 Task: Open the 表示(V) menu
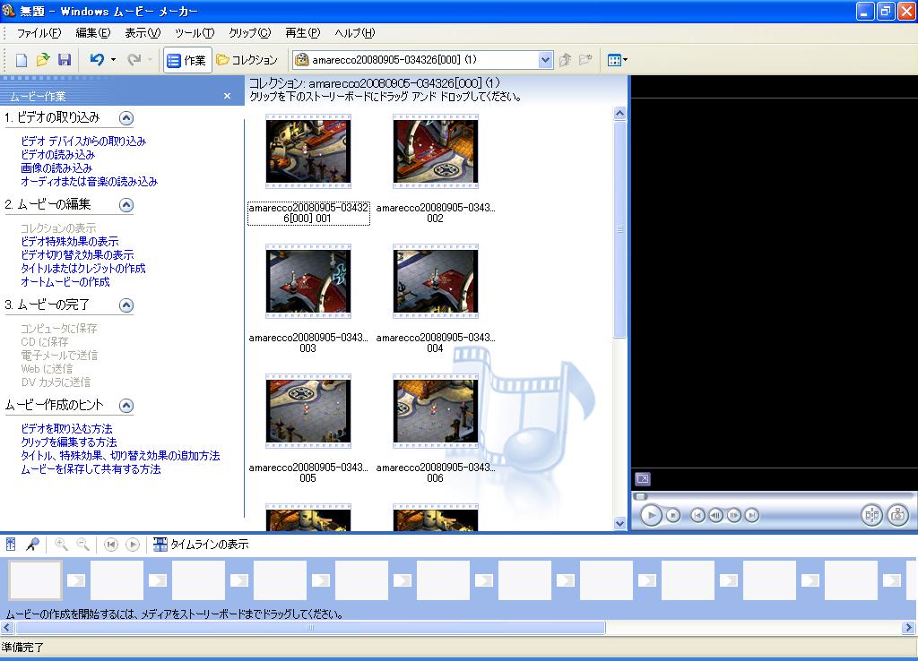point(143,33)
